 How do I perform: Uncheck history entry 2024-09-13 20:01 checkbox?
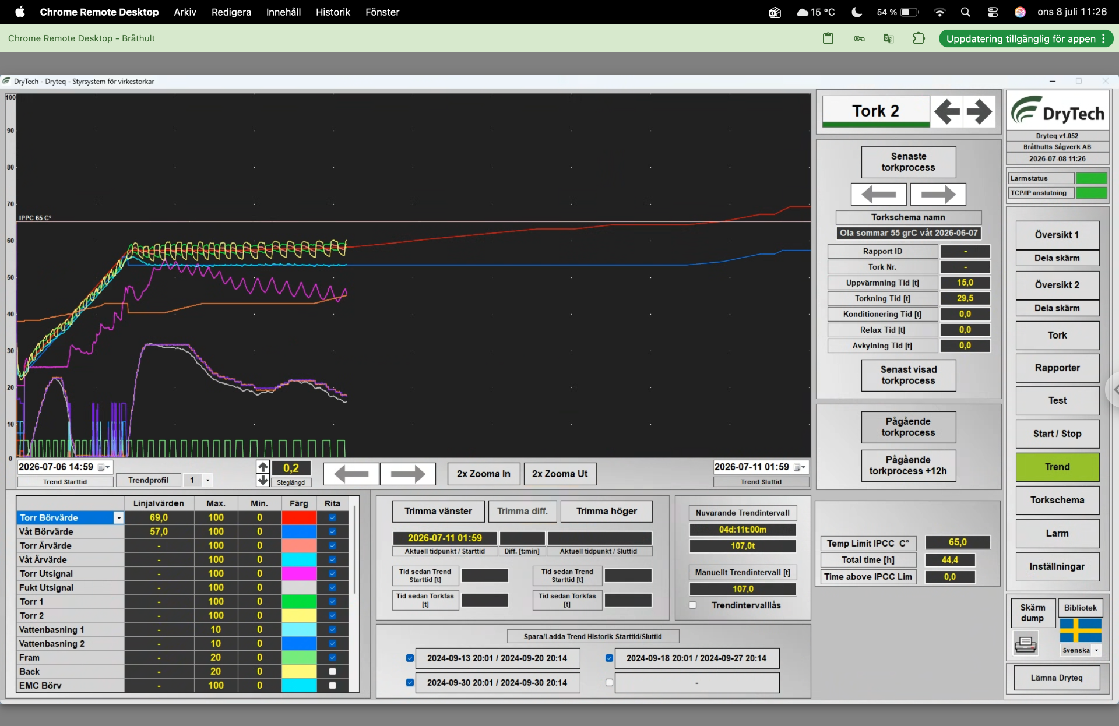tap(410, 658)
